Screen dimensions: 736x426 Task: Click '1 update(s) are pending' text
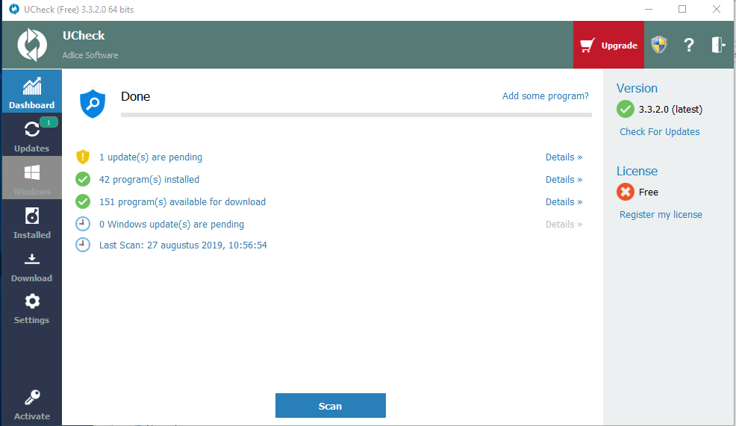pyautogui.click(x=151, y=157)
